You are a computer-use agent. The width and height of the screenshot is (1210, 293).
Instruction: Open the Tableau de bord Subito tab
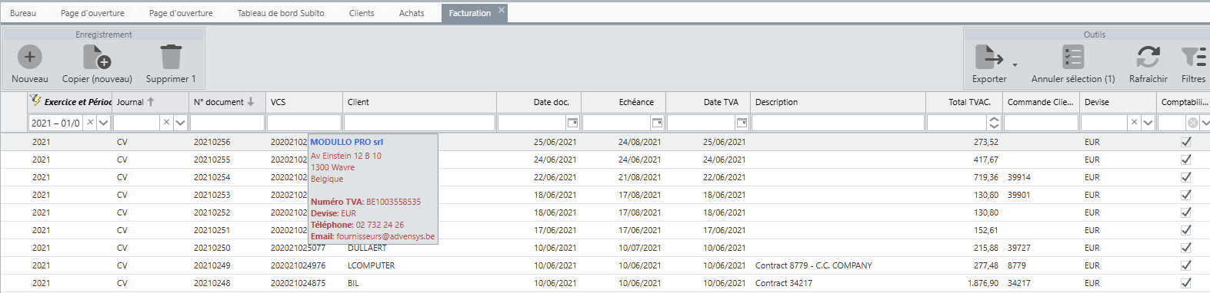click(281, 13)
